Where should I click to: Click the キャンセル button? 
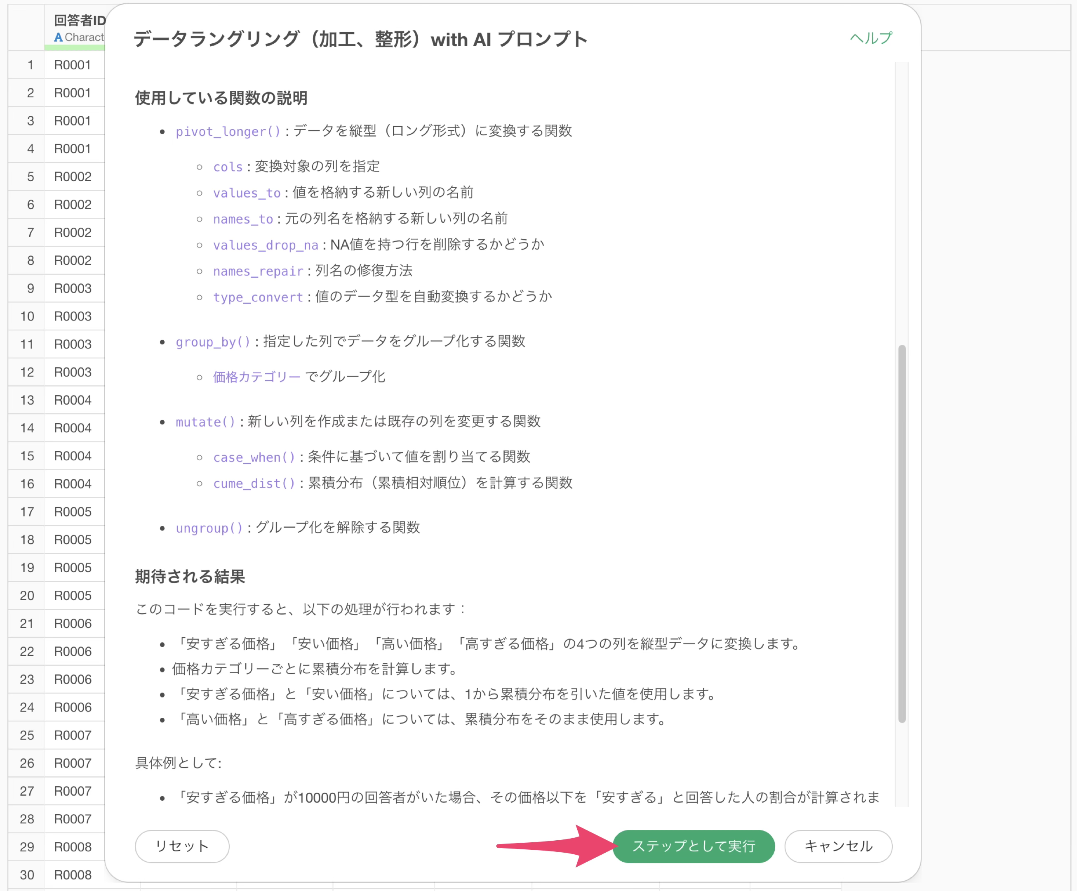pos(838,846)
